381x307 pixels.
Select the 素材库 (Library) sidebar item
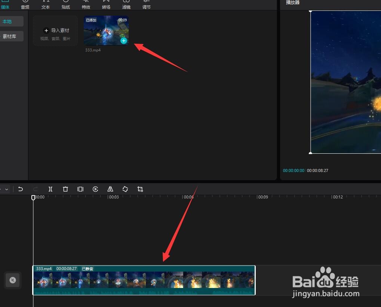[x=12, y=37]
